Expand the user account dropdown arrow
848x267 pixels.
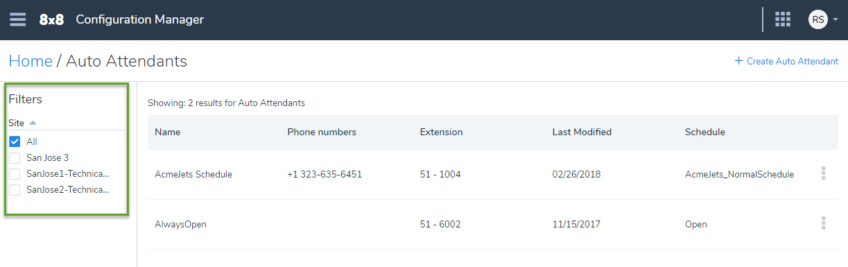tap(836, 20)
